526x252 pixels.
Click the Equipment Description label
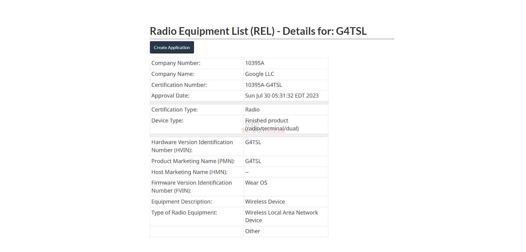click(x=181, y=202)
